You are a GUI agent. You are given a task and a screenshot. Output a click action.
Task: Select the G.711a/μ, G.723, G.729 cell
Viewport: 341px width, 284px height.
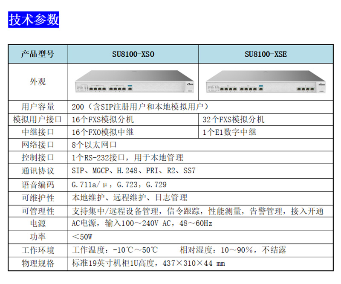coord(200,185)
